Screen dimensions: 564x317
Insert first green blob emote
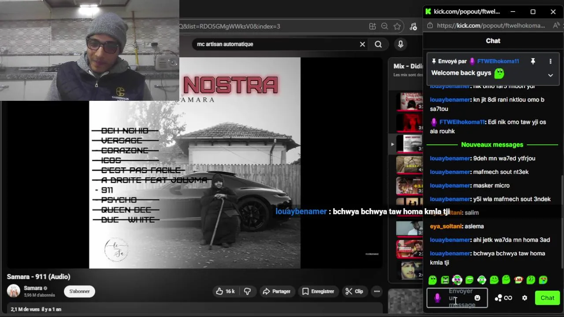[432, 280]
